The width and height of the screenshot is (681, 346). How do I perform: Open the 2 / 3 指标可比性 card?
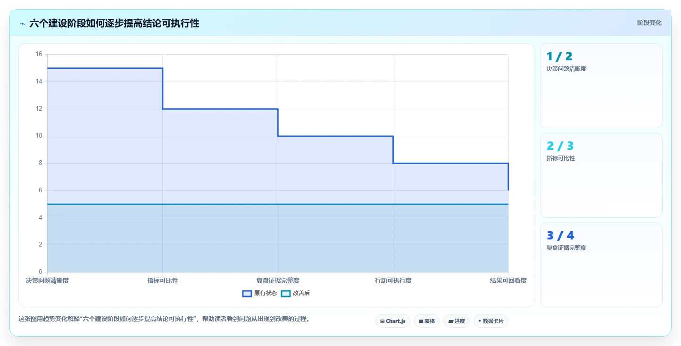tap(601, 175)
